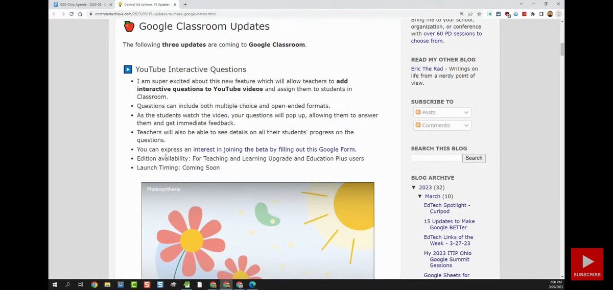Open a new tab with the plus icon
Viewport: 613px width, 290px height.
pos(185,4)
